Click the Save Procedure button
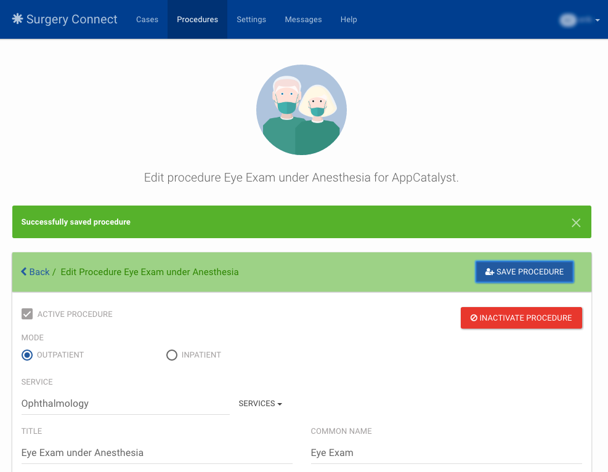Screen dimensions: 608x472 click(x=524, y=271)
